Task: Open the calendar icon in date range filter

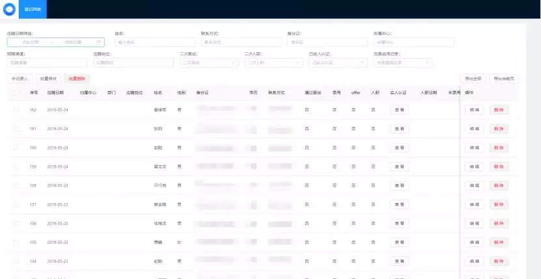Action: (x=98, y=42)
